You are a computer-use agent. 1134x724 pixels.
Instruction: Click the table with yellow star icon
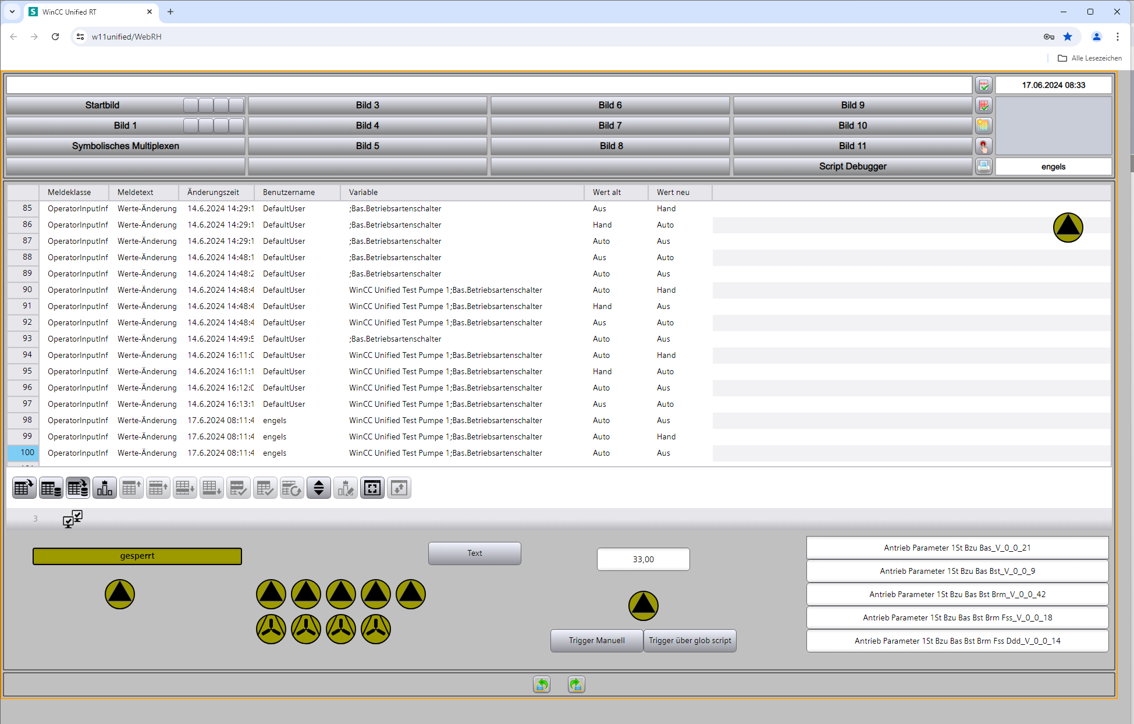point(983,126)
